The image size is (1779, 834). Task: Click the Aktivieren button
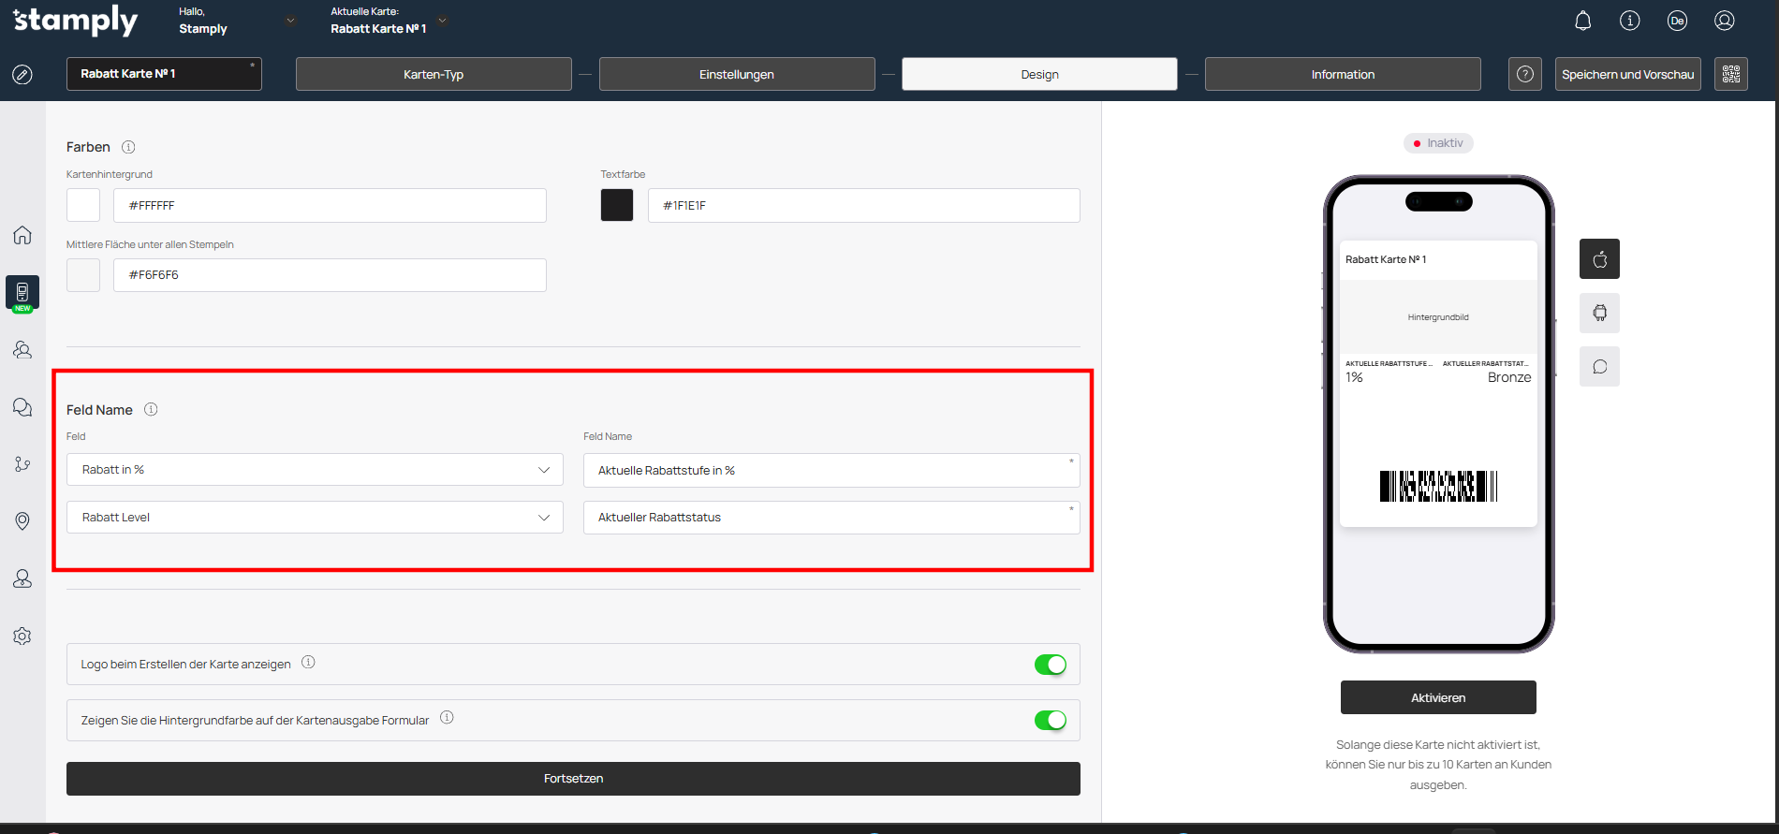(x=1437, y=697)
